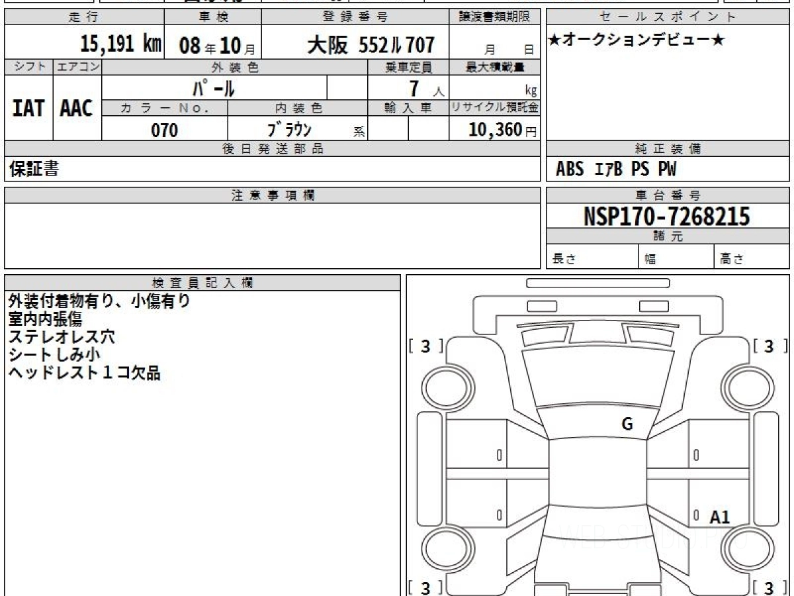
Task: Select the color number 070
Action: tap(165, 130)
